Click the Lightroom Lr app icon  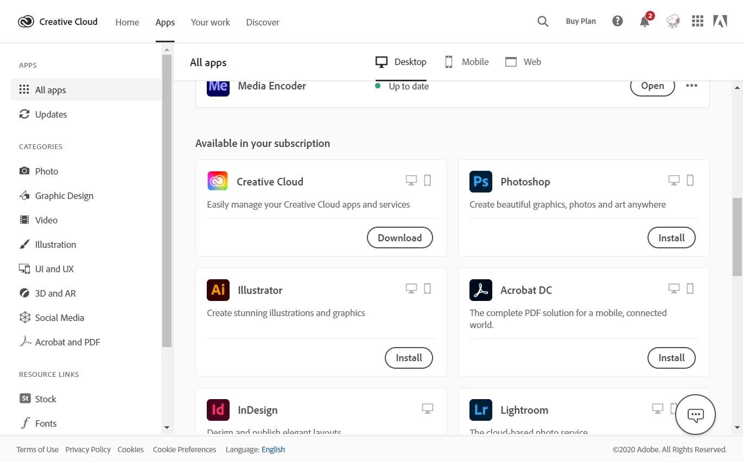[481, 409]
